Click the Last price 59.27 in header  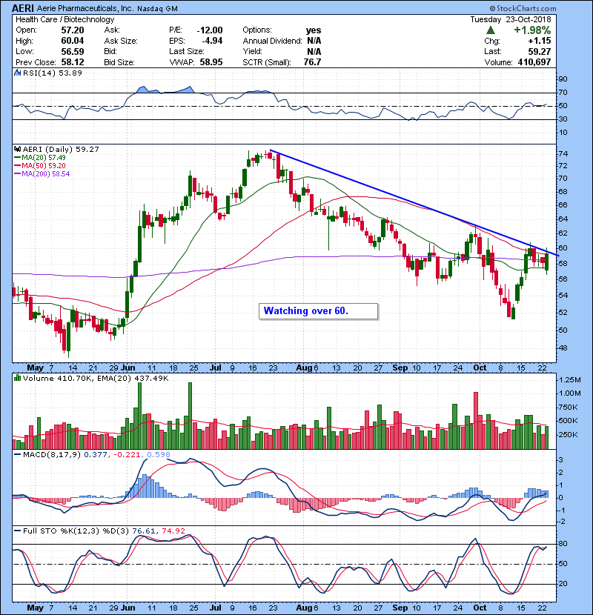point(540,51)
